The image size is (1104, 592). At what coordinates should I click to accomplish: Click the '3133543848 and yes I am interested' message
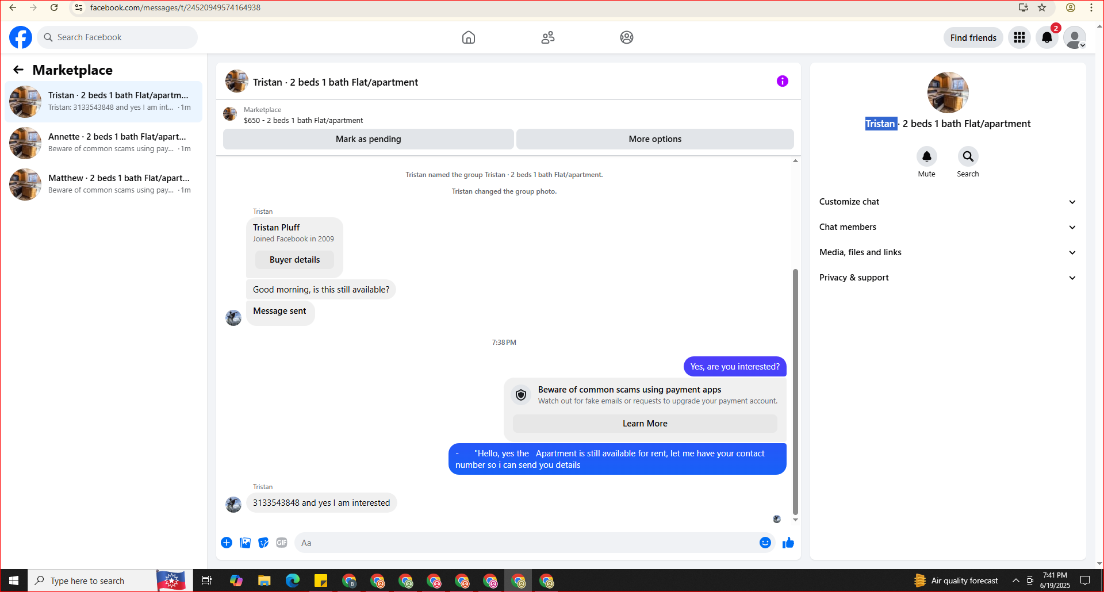(x=321, y=503)
